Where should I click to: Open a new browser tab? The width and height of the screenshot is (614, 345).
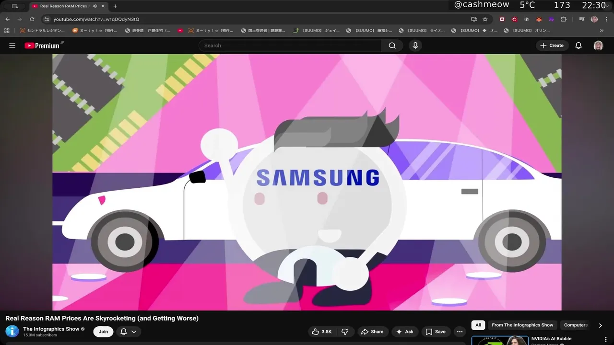[x=115, y=6]
